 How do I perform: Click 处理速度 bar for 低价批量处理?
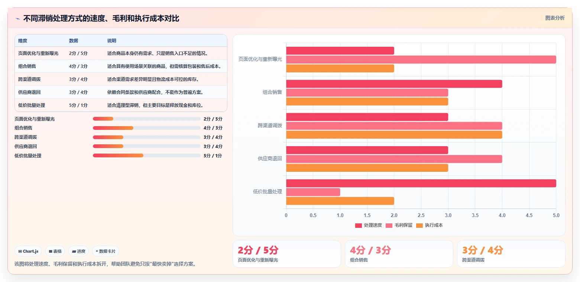[421, 183]
